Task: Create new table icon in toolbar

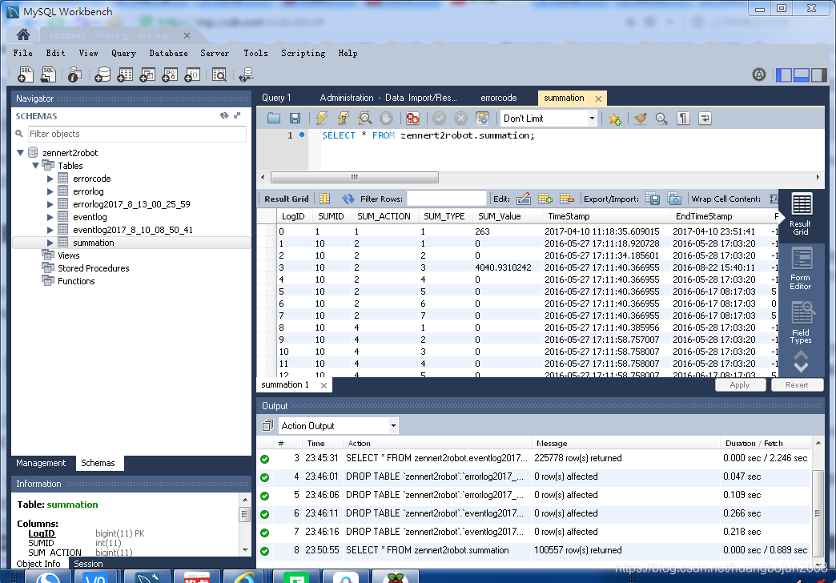Action: (x=125, y=74)
